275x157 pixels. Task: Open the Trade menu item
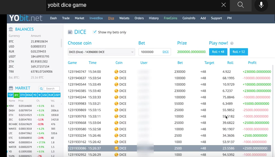coord(66,18)
